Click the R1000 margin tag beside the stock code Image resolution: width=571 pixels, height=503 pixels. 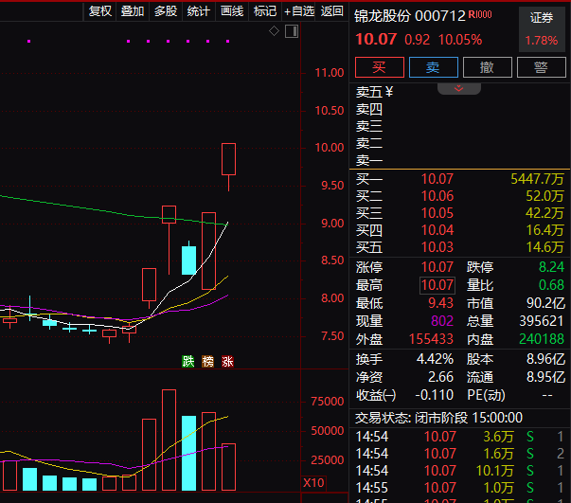(479, 15)
